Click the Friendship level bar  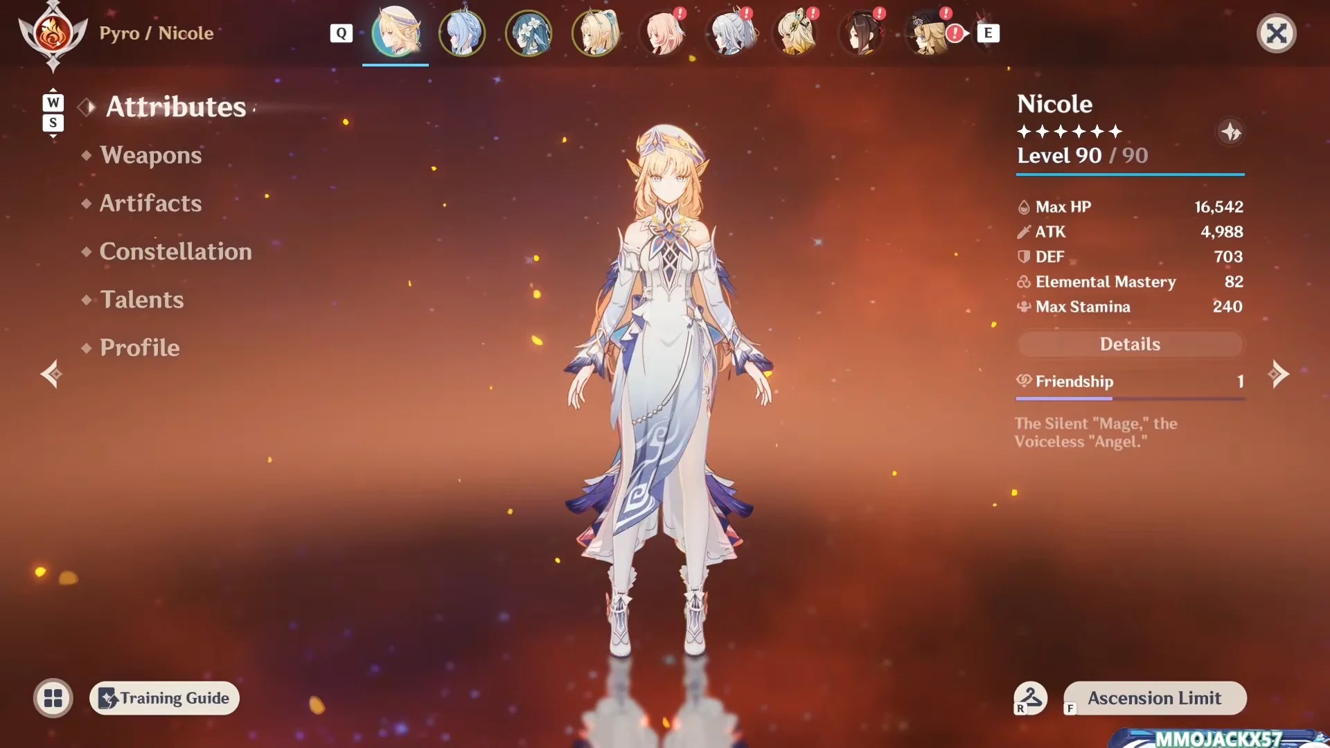coord(1130,398)
